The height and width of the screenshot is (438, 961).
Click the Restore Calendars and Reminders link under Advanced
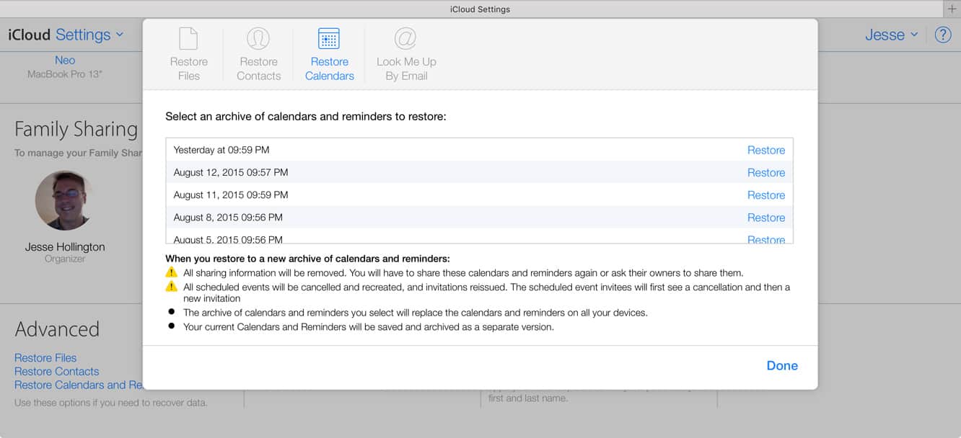point(79,385)
